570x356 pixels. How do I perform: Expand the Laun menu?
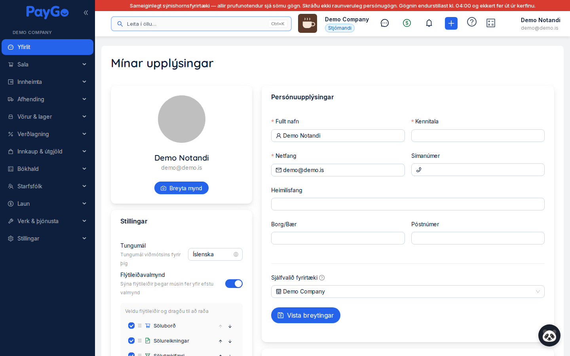pos(47,204)
